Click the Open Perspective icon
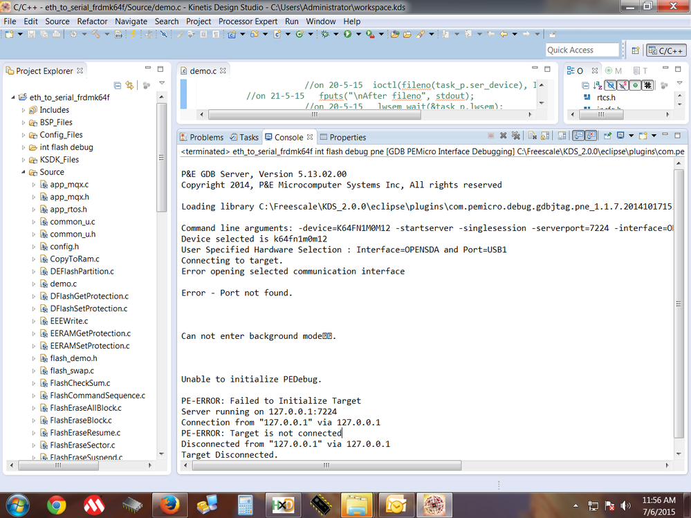The height and width of the screenshot is (518, 691). click(x=636, y=50)
